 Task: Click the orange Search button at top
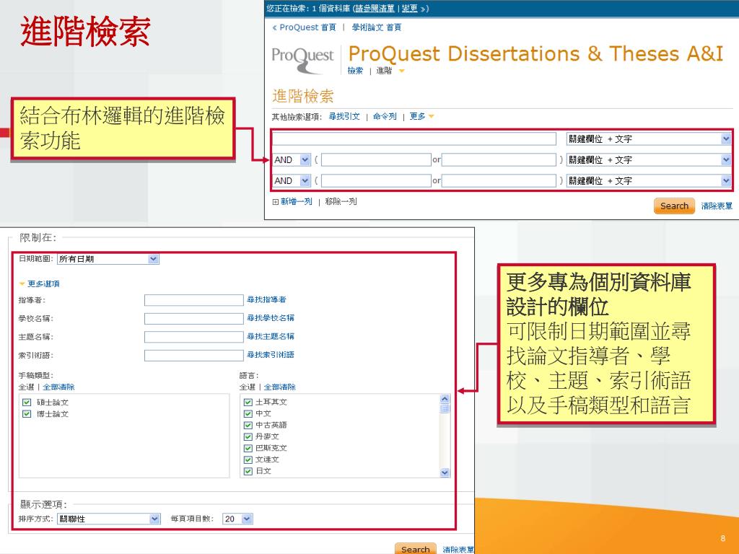674,206
